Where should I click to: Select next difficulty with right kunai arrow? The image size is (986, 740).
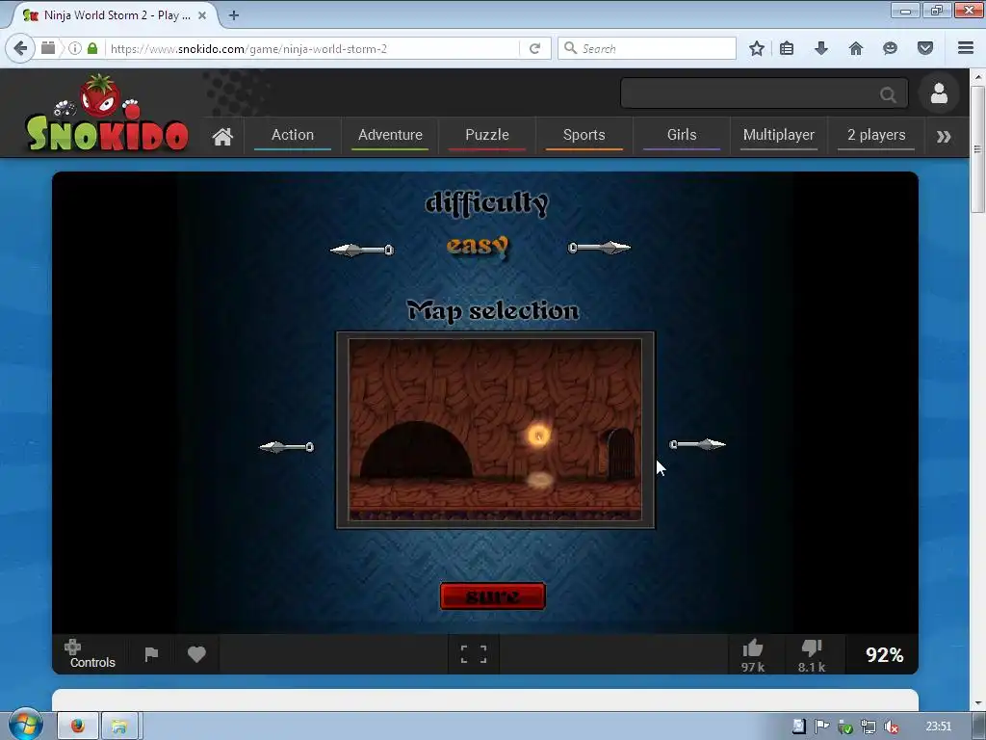[x=599, y=248]
